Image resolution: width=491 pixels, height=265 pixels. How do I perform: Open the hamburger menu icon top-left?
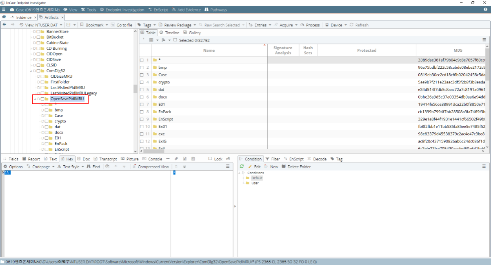[x=4, y=9]
